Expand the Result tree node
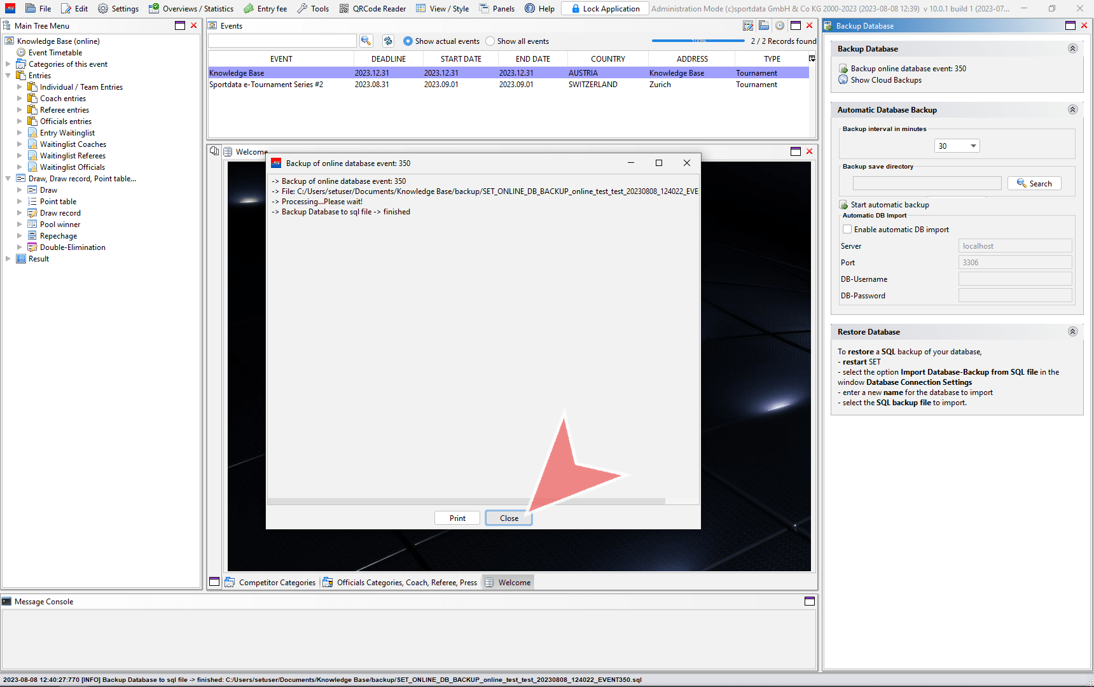The width and height of the screenshot is (1094, 687). pos(8,259)
